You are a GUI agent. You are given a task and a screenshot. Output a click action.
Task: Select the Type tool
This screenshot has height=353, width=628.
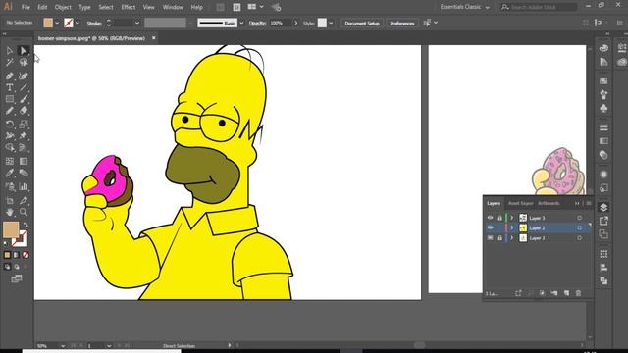[x=9, y=87]
